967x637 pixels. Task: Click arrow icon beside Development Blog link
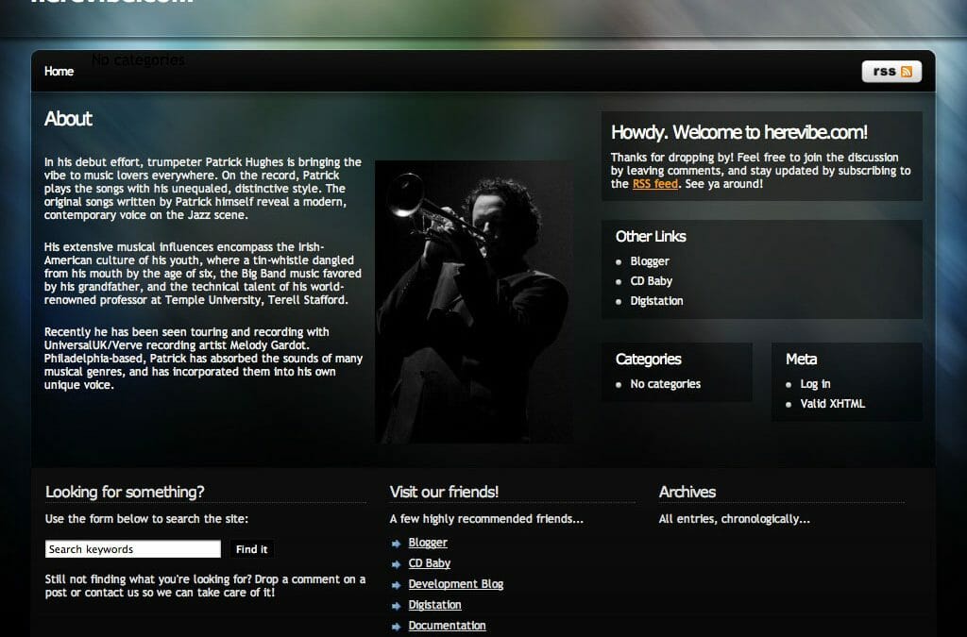pos(397,585)
